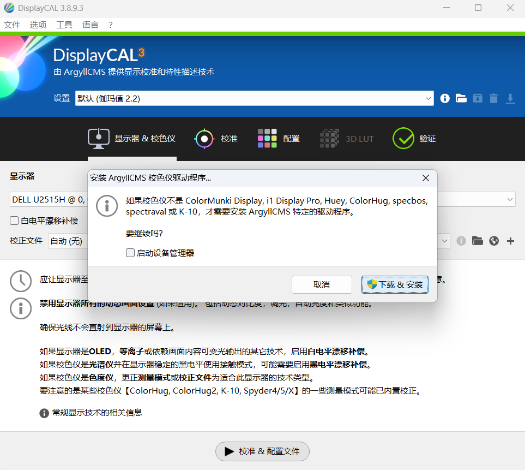The image size is (525, 470).
Task: Click the download icon beside the trash icon
Action: [x=510, y=98]
